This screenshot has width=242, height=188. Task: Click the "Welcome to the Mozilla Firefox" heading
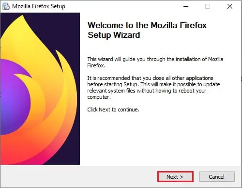click(147, 25)
